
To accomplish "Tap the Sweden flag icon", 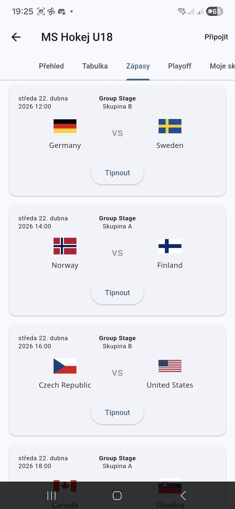I will [170, 126].
